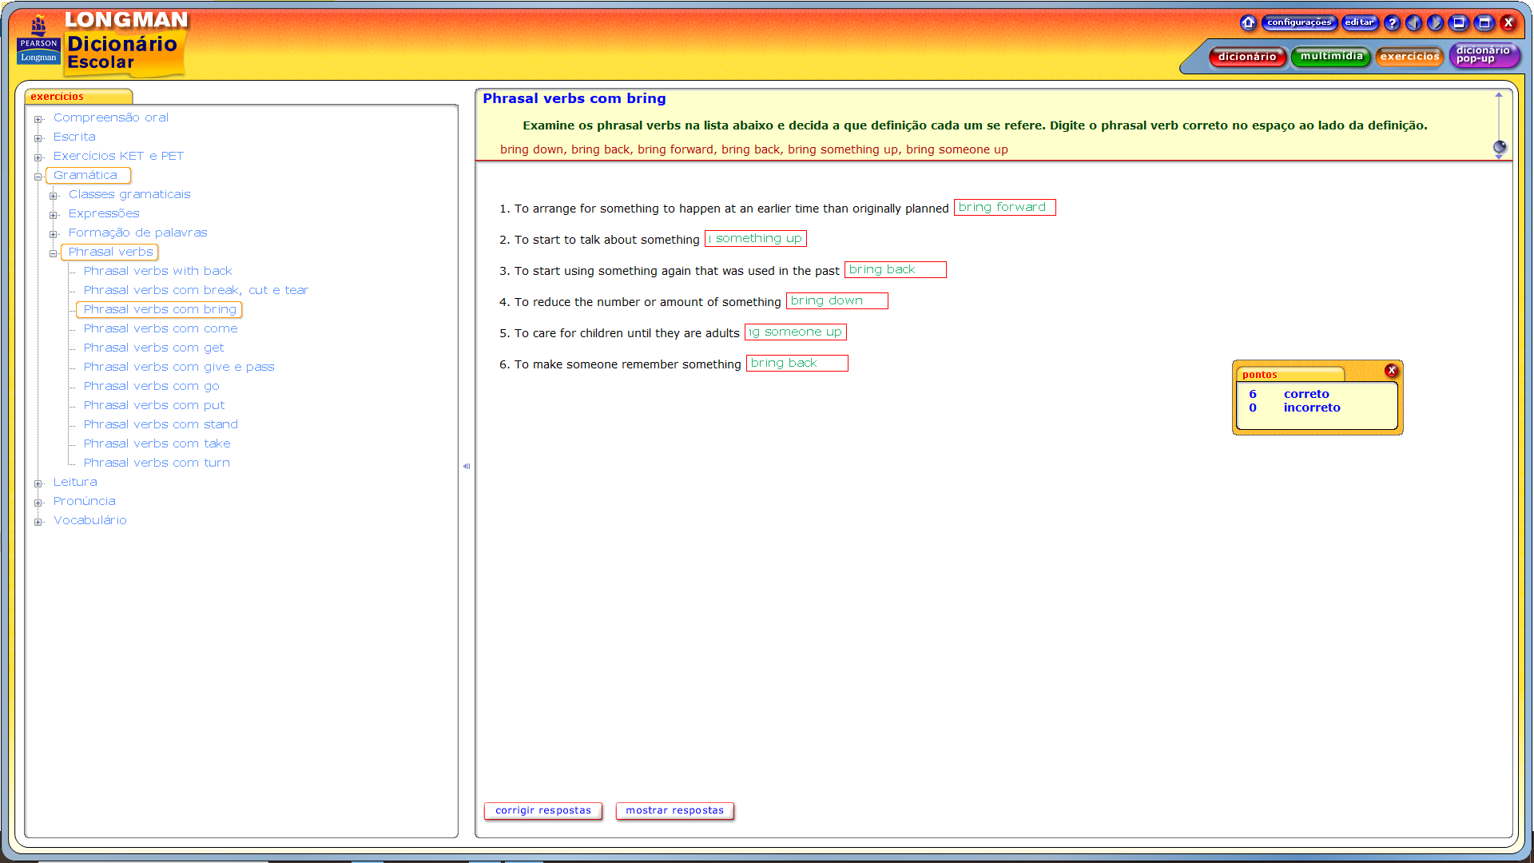Switch to the dicionário tab
This screenshot has width=1534, height=863.
coord(1247,57)
